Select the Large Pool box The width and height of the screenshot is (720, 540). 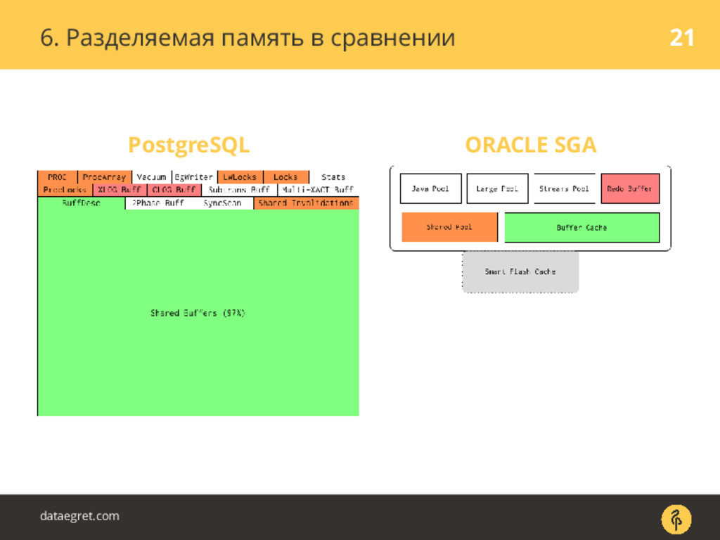(497, 188)
